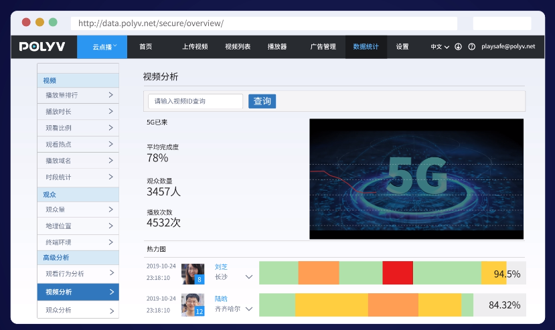Click the download icon in the top bar
Viewport: 555px width, 330px height.
(x=459, y=47)
